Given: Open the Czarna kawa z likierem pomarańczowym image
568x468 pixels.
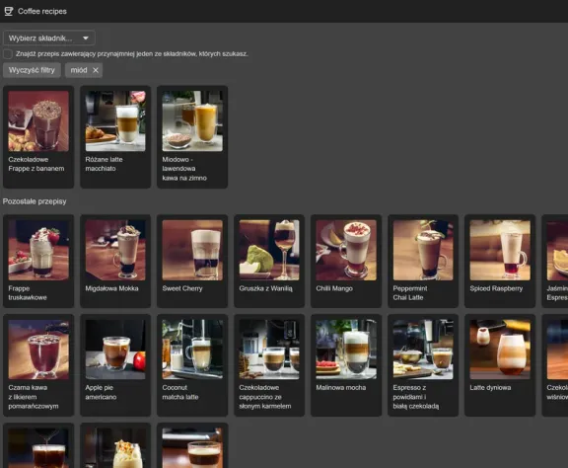Looking at the screenshot, I should [x=38, y=350].
